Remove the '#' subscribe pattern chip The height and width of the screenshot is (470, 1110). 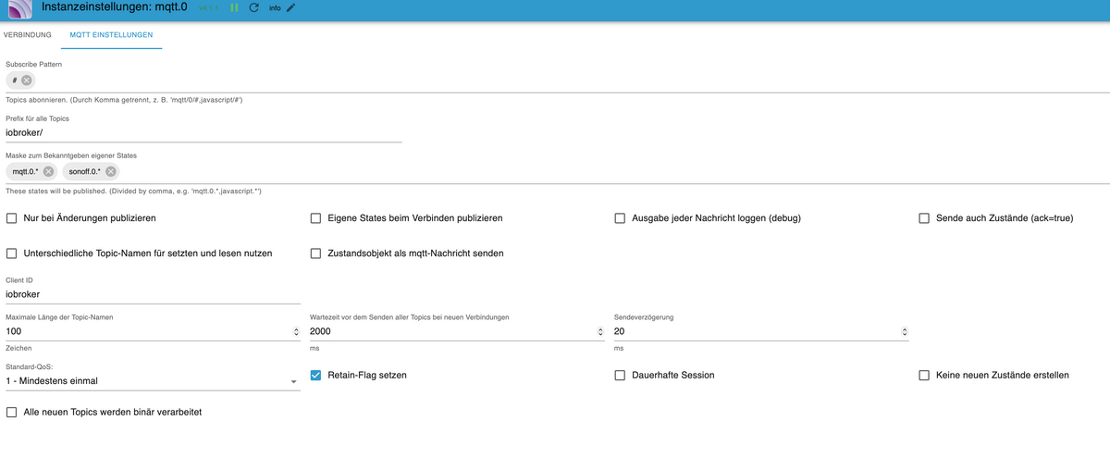(27, 80)
